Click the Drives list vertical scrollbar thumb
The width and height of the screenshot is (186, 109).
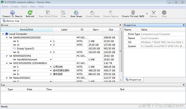tap(121, 51)
